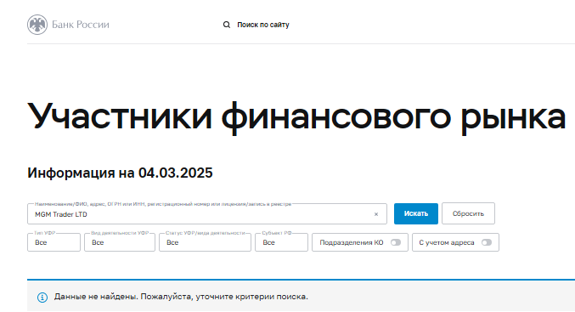Click the search field containing MGM Trader LTD

(x=207, y=214)
